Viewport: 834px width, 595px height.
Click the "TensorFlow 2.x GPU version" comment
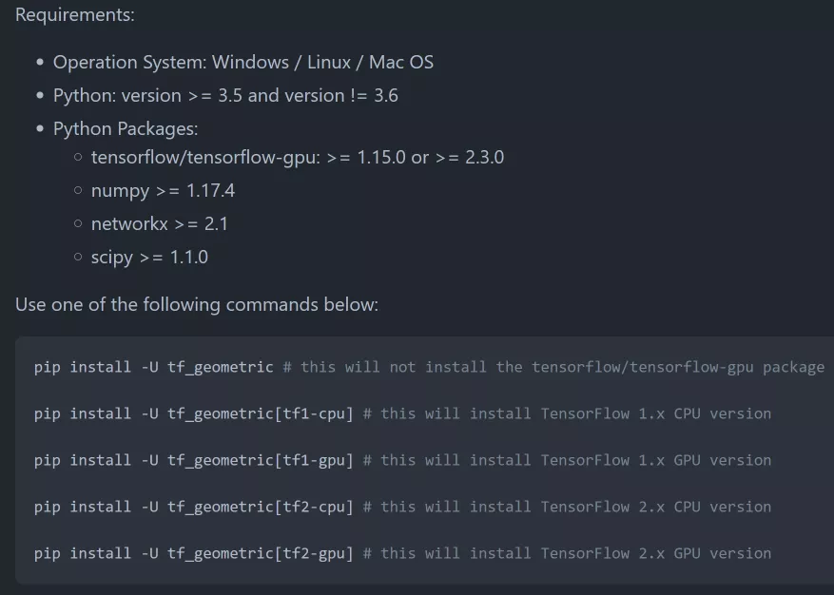tap(655, 553)
